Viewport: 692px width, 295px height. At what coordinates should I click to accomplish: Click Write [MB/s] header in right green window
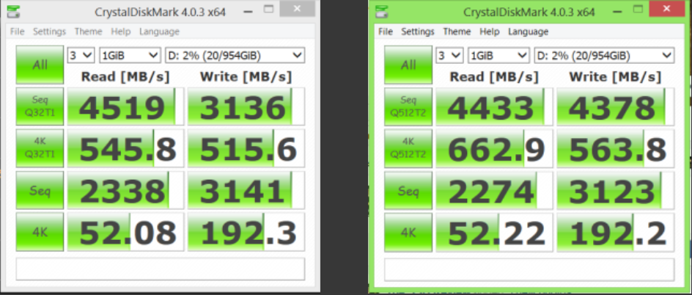point(615,76)
